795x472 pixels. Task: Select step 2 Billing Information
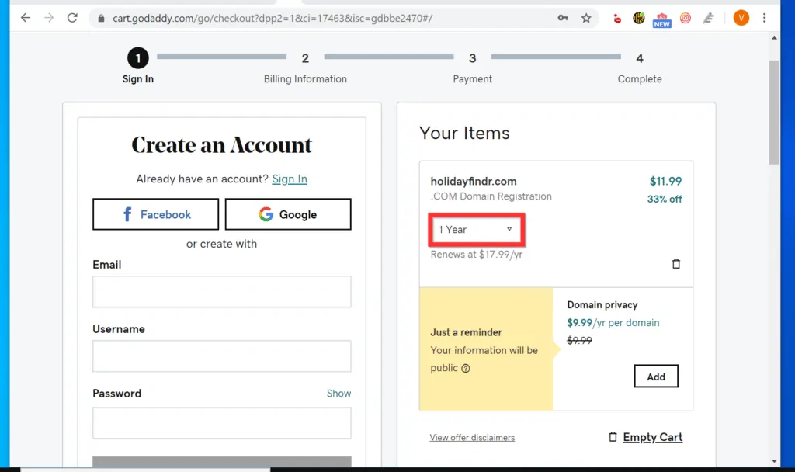[x=305, y=68]
